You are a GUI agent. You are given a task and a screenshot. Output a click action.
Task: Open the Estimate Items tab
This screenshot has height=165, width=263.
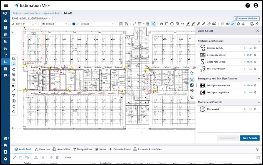120,149
